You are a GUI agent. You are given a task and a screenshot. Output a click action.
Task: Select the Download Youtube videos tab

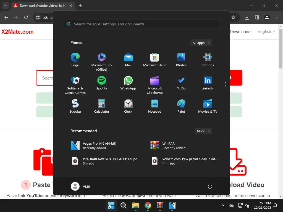tap(43, 6)
